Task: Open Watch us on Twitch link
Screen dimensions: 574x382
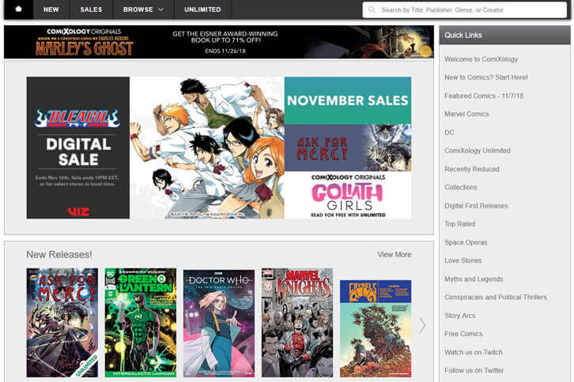Action: tap(474, 352)
